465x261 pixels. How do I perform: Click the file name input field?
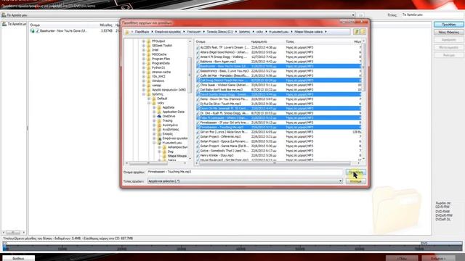tap(245, 172)
